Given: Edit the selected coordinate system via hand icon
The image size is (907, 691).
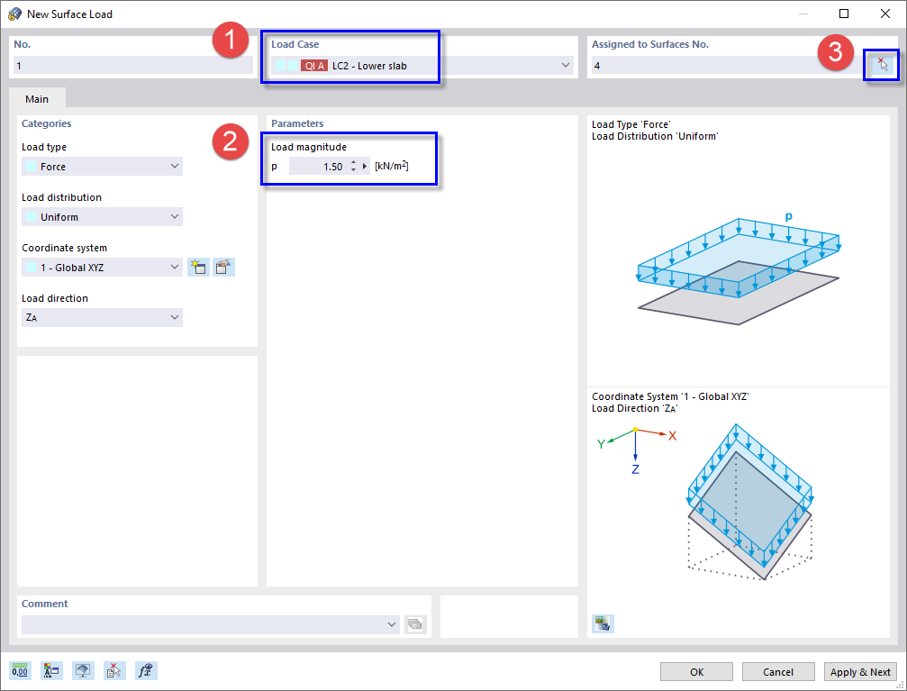Looking at the screenshot, I should [222, 267].
